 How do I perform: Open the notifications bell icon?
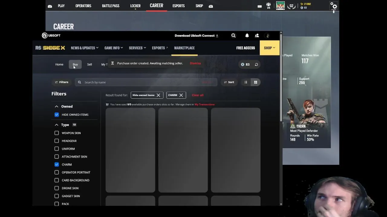[x=247, y=36]
